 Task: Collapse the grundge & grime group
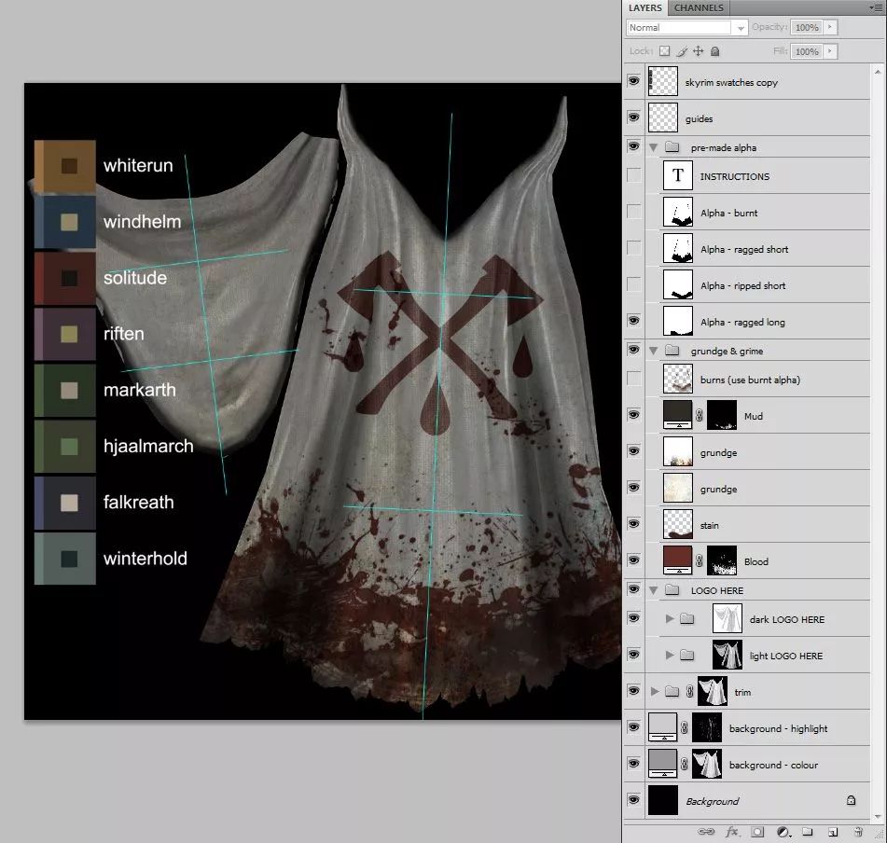click(654, 352)
